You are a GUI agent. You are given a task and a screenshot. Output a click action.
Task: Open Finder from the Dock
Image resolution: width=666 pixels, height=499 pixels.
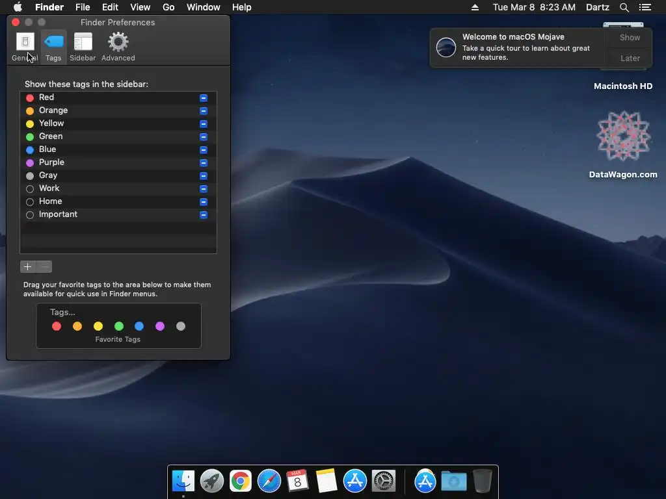coord(183,481)
